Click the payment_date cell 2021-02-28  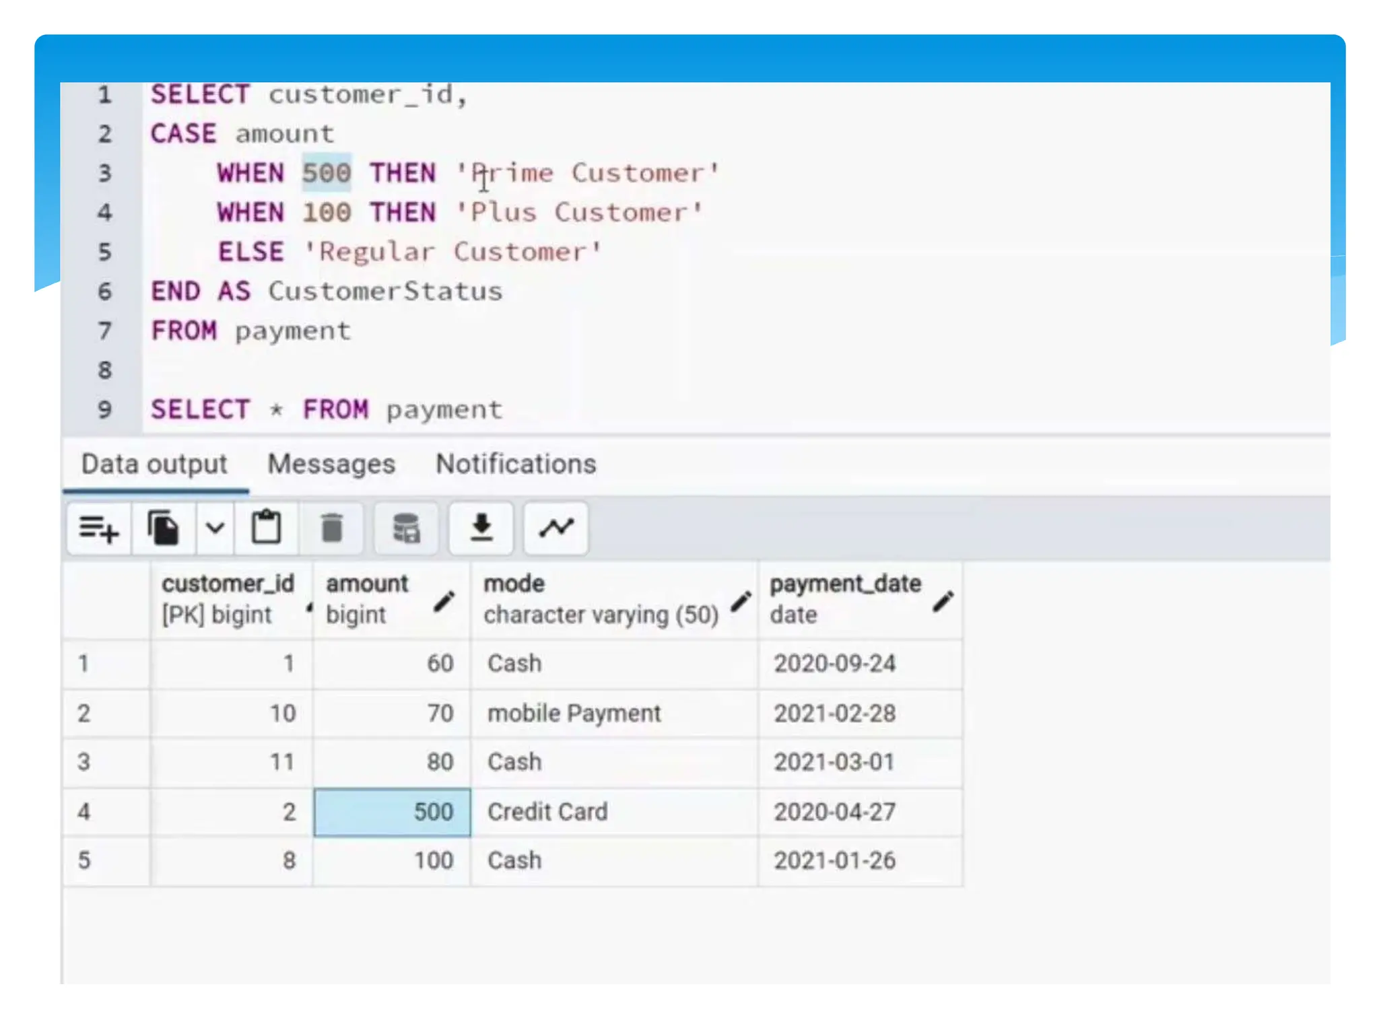(x=834, y=714)
